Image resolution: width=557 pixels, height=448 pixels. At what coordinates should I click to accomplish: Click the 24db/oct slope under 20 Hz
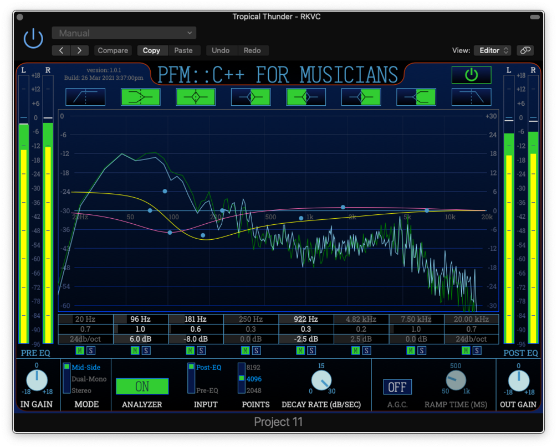click(85, 339)
